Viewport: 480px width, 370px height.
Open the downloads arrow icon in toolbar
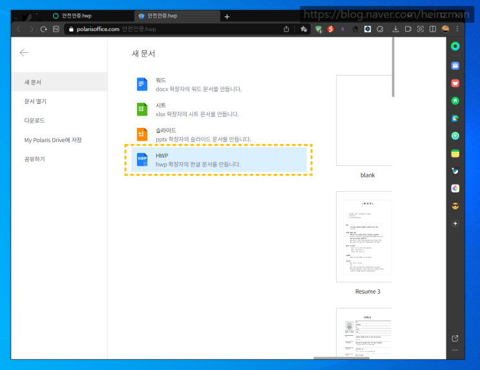pyautogui.click(x=395, y=29)
